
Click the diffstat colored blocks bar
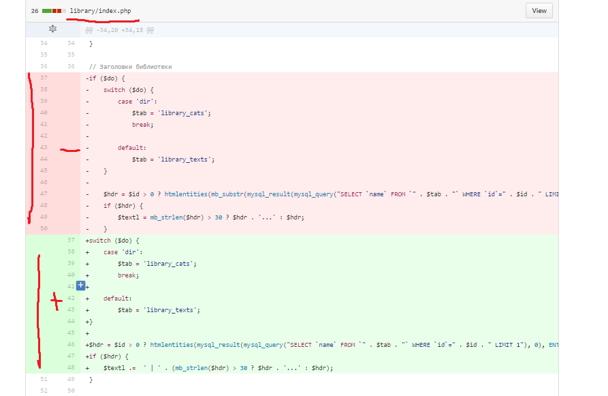(x=54, y=11)
